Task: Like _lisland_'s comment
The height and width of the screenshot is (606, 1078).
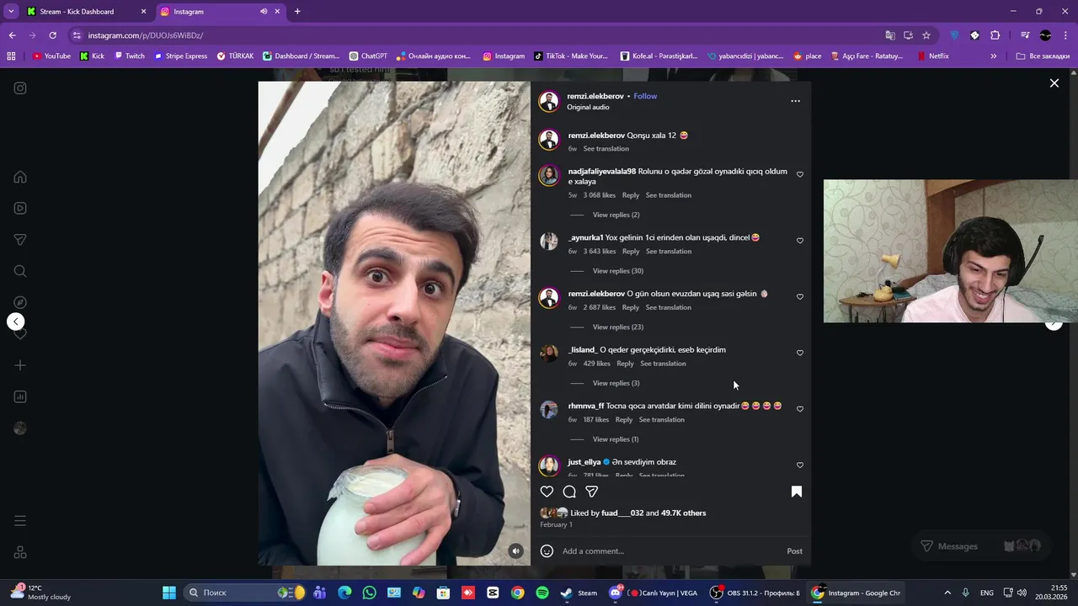Action: point(800,353)
